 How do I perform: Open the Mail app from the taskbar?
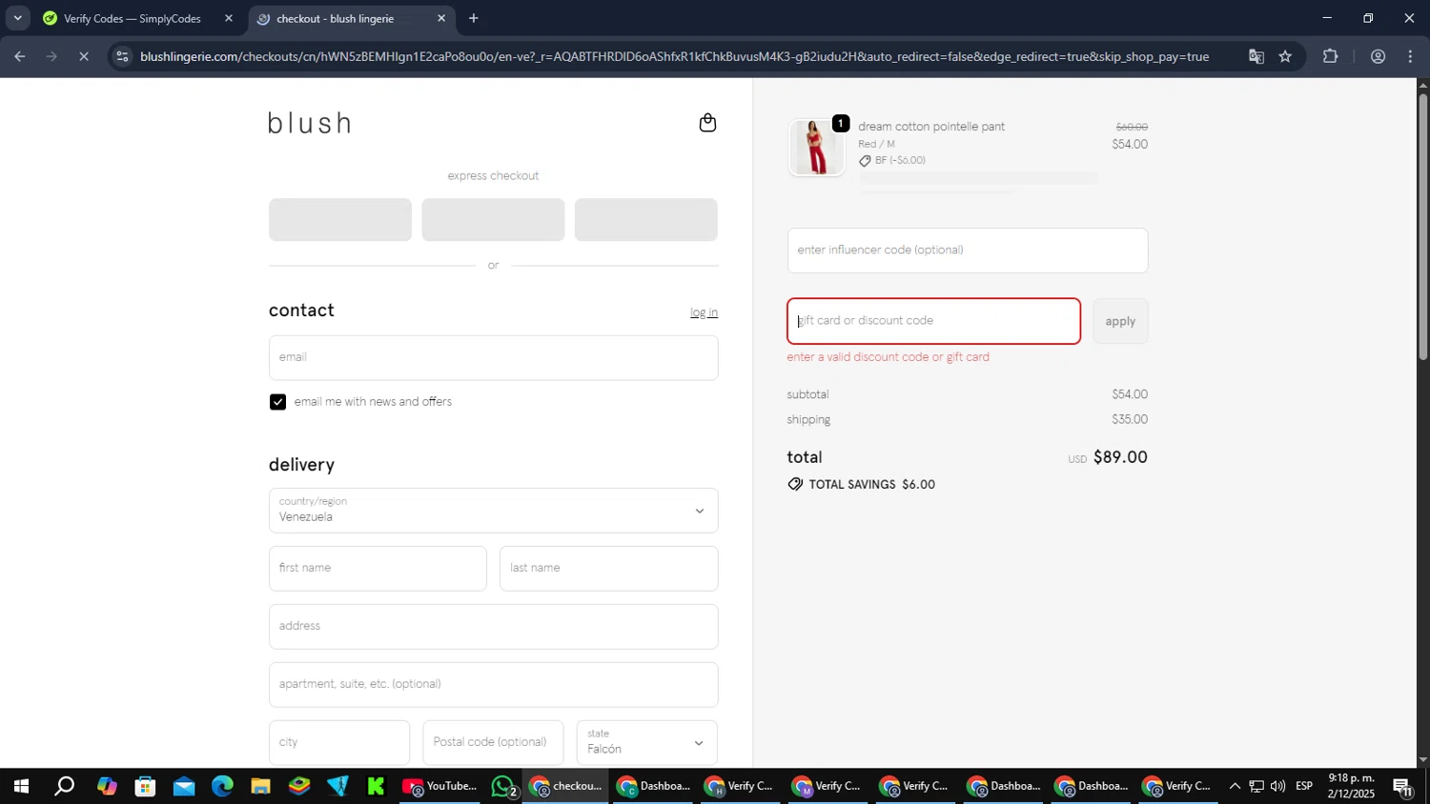[184, 787]
